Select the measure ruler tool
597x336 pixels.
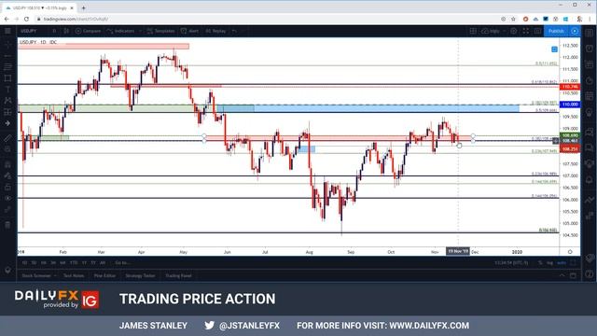[x=7, y=138]
